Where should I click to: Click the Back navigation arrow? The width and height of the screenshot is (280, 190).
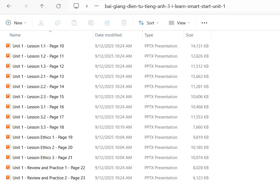pyautogui.click(x=9, y=6)
